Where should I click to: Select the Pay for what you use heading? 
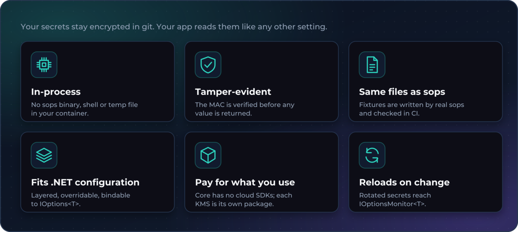pyautogui.click(x=245, y=182)
